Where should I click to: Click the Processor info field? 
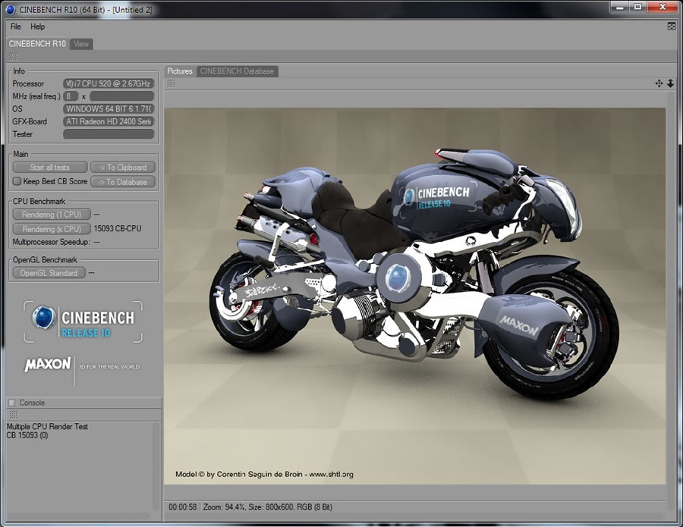pos(109,83)
